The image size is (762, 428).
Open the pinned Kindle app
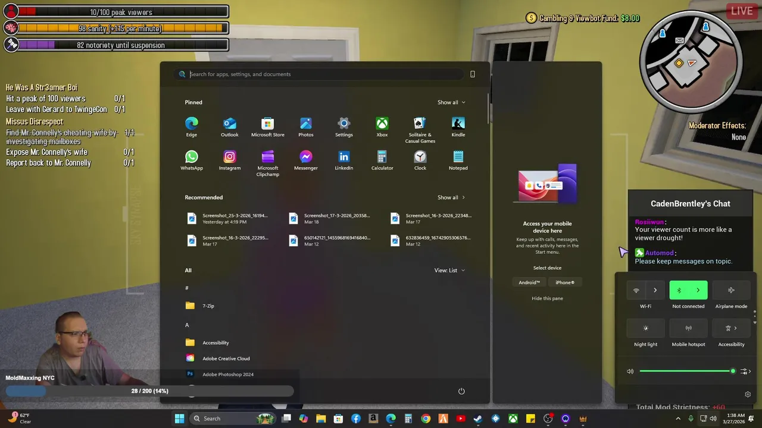[458, 127]
